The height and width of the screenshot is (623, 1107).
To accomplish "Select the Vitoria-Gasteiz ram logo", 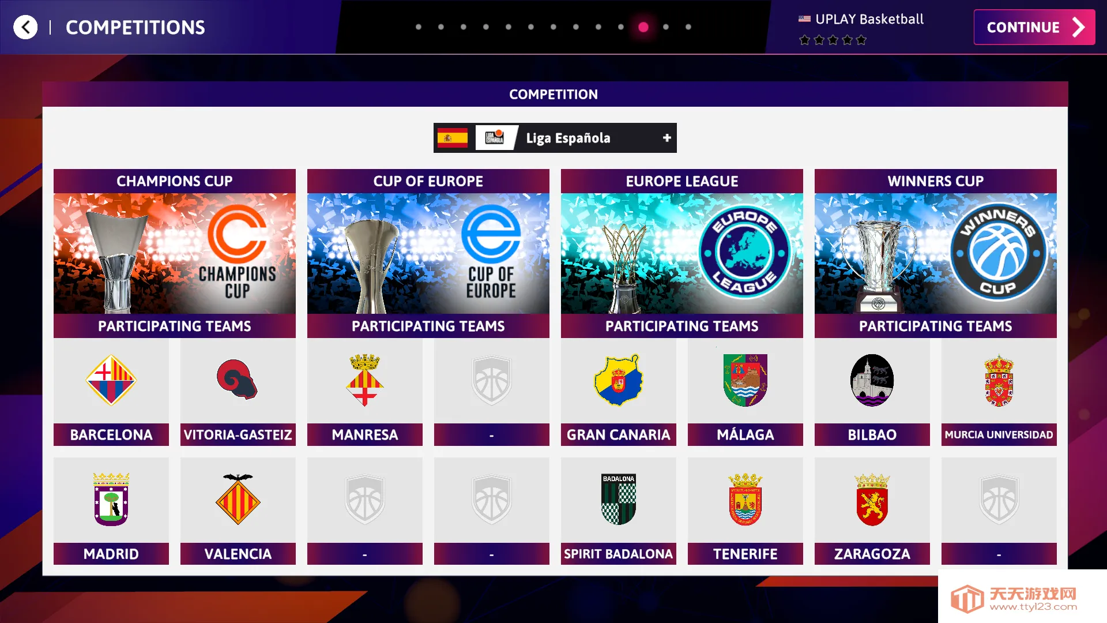I will [237, 380].
